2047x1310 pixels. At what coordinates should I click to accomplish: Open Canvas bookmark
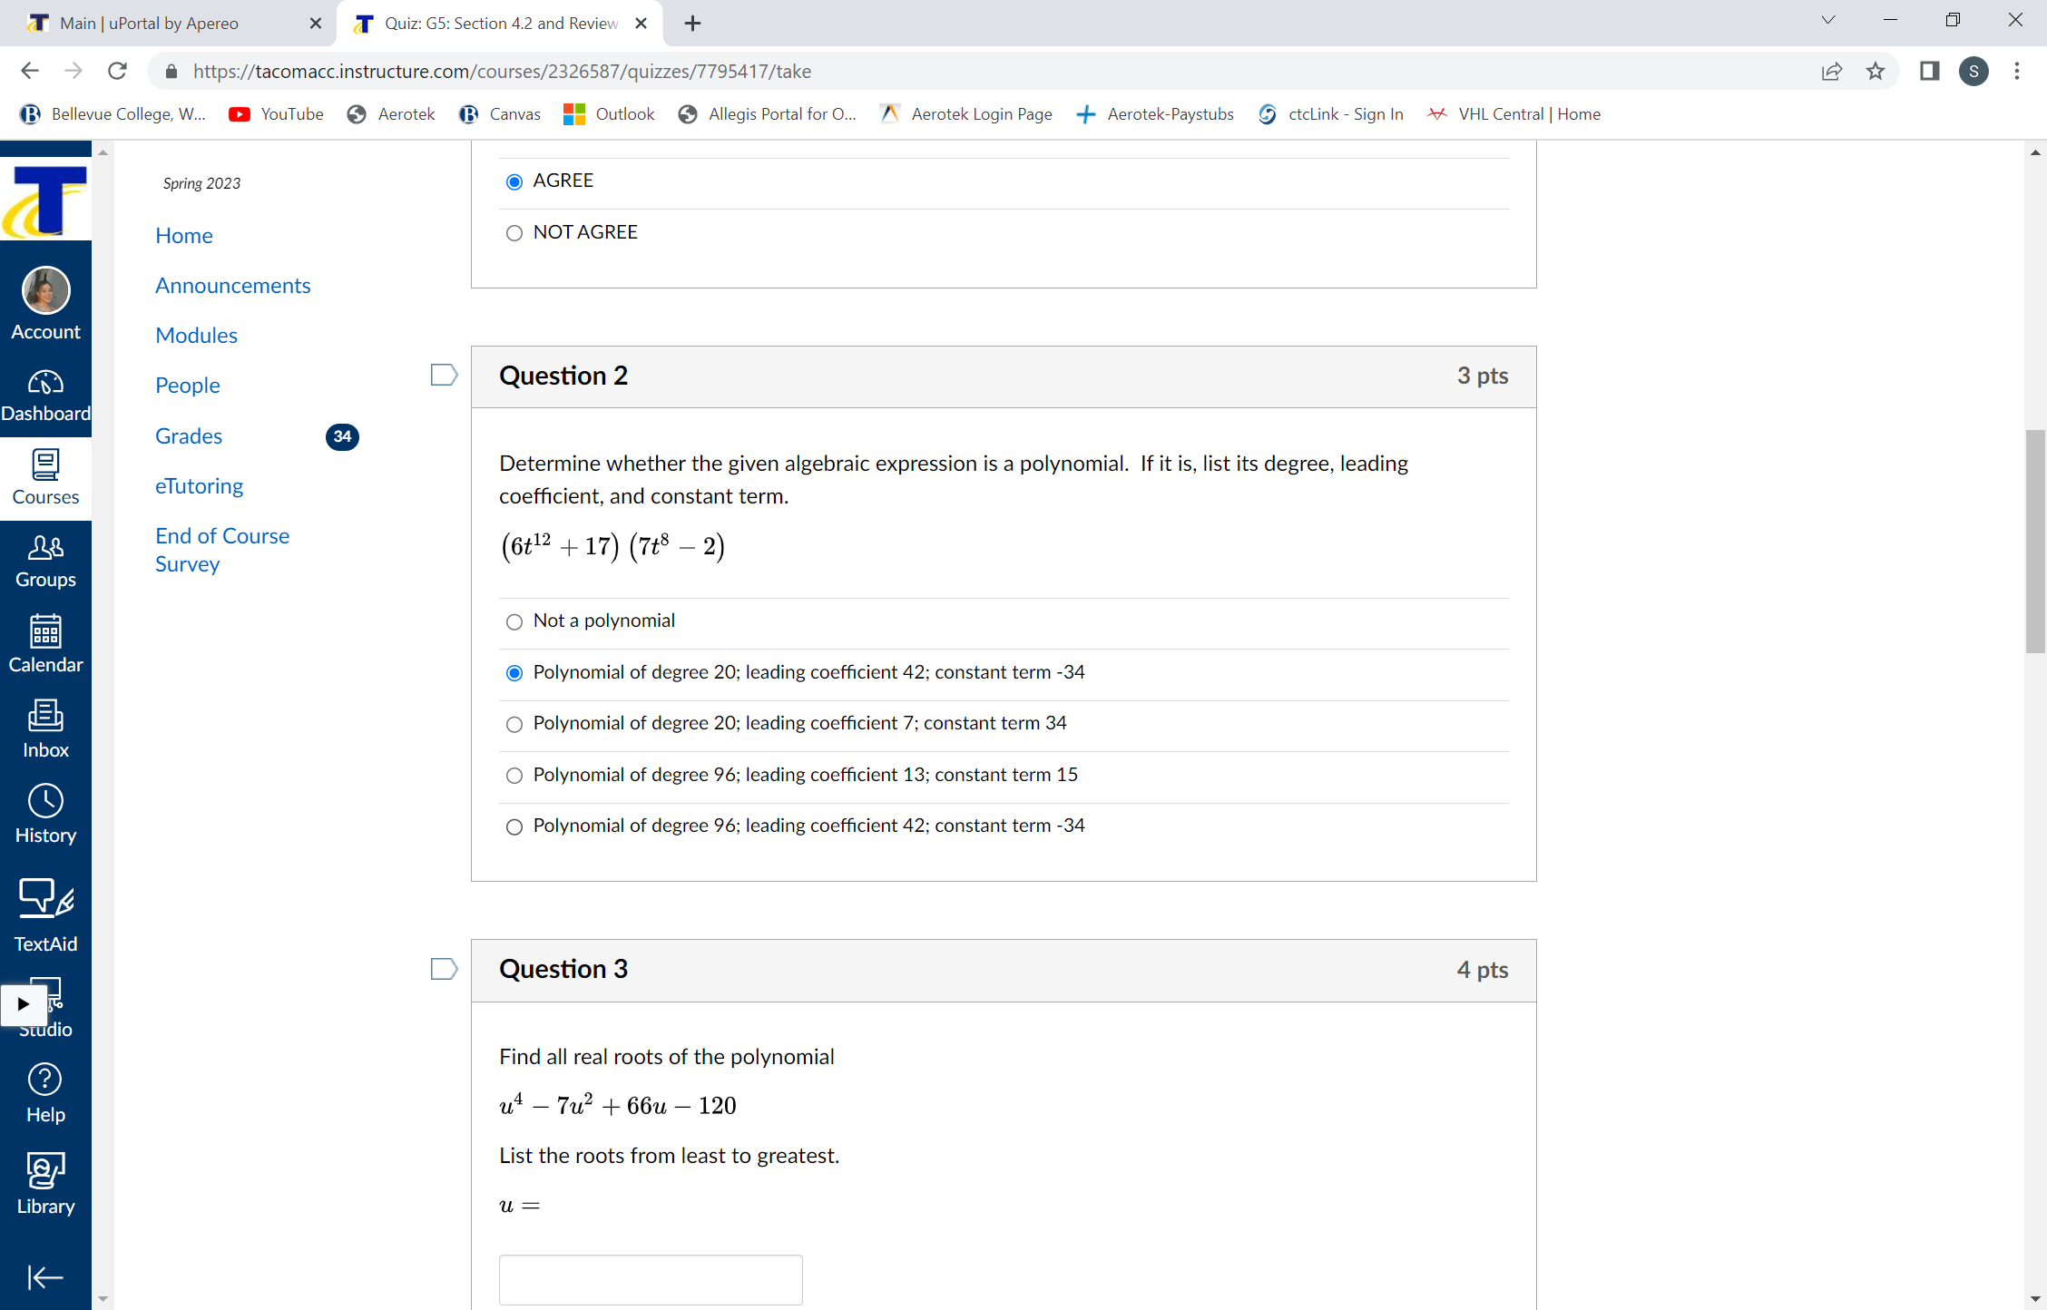pos(500,113)
